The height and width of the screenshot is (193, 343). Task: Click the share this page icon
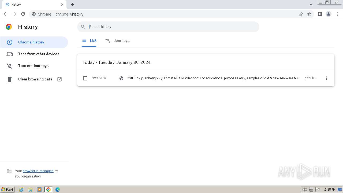tap(301, 14)
